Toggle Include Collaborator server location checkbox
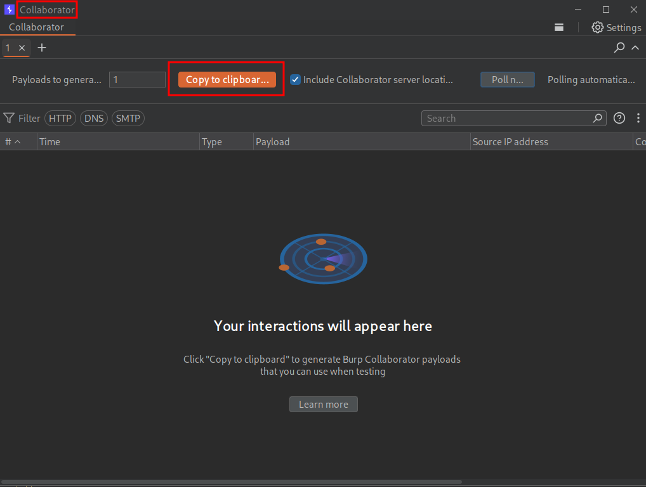This screenshot has height=487, width=646. pyautogui.click(x=295, y=80)
